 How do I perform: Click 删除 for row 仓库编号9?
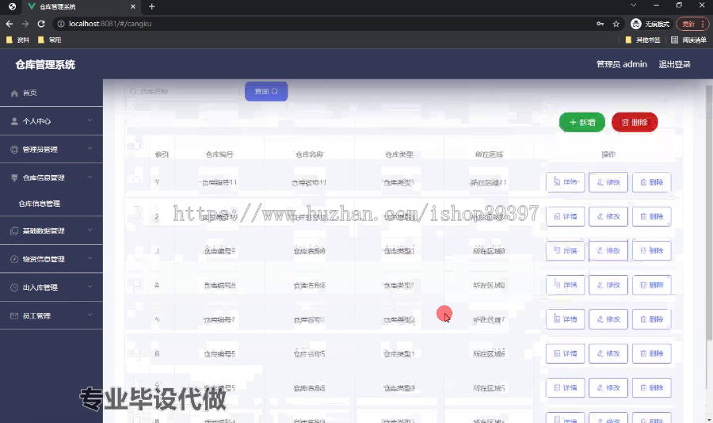(652, 250)
